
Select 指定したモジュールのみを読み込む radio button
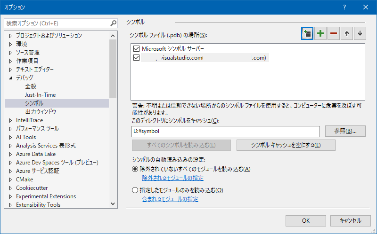point(135,190)
